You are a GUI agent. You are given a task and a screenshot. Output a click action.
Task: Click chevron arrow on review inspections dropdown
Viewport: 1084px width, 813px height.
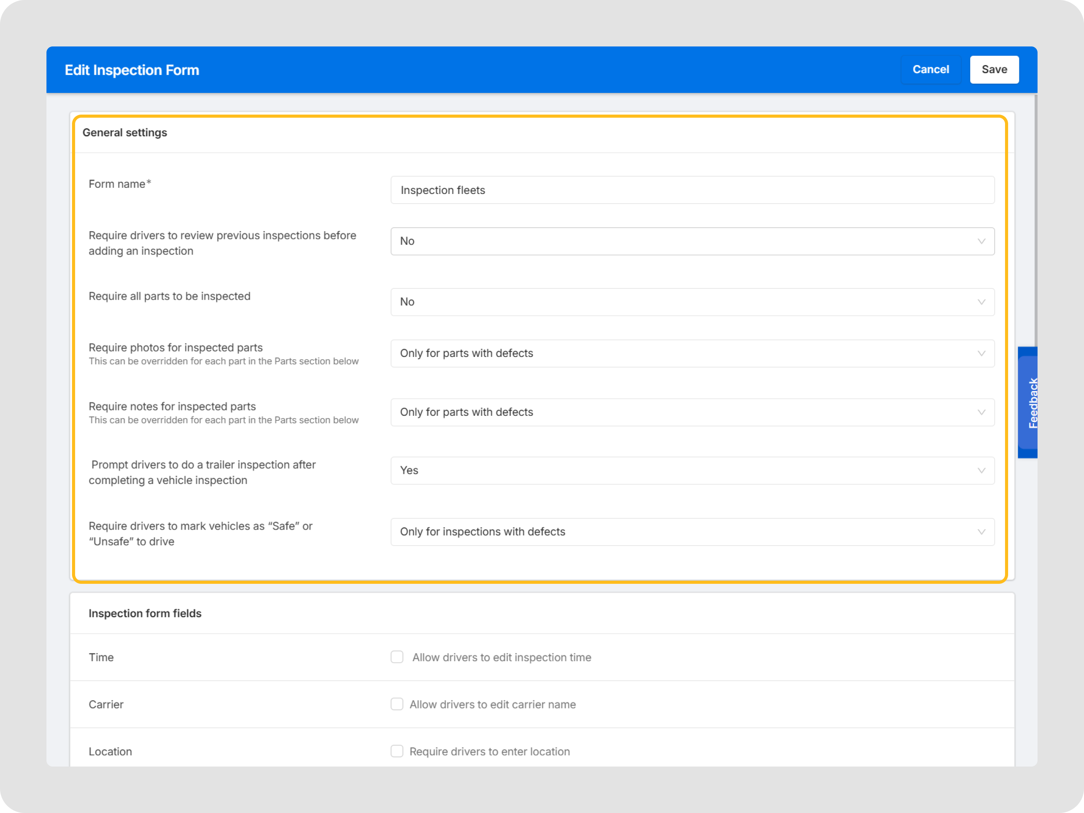pyautogui.click(x=981, y=241)
